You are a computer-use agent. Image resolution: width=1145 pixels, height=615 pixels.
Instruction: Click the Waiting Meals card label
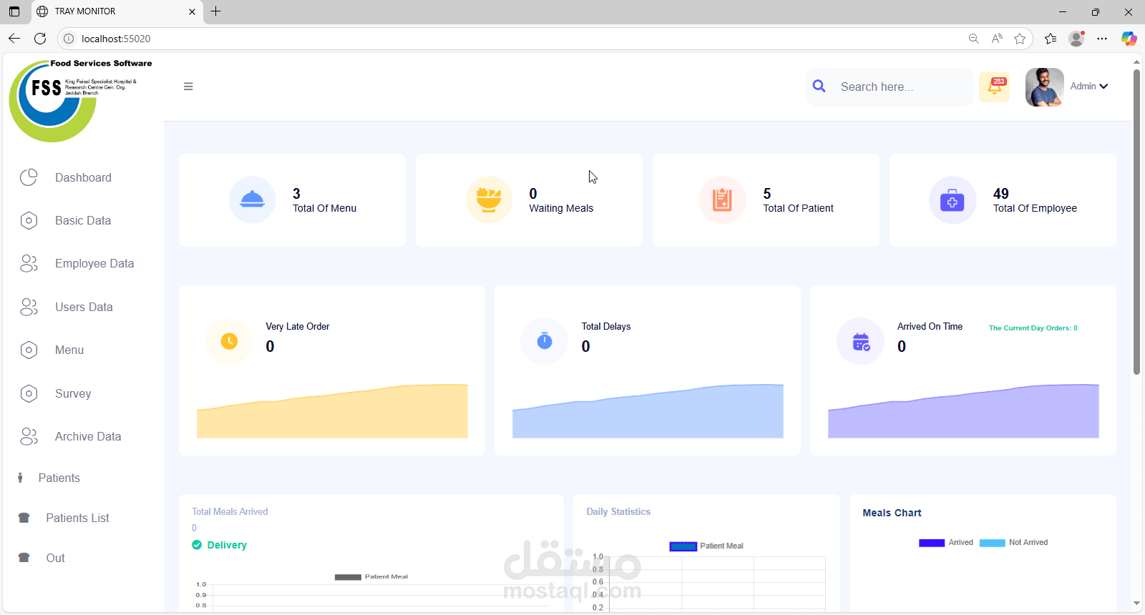pyautogui.click(x=561, y=208)
